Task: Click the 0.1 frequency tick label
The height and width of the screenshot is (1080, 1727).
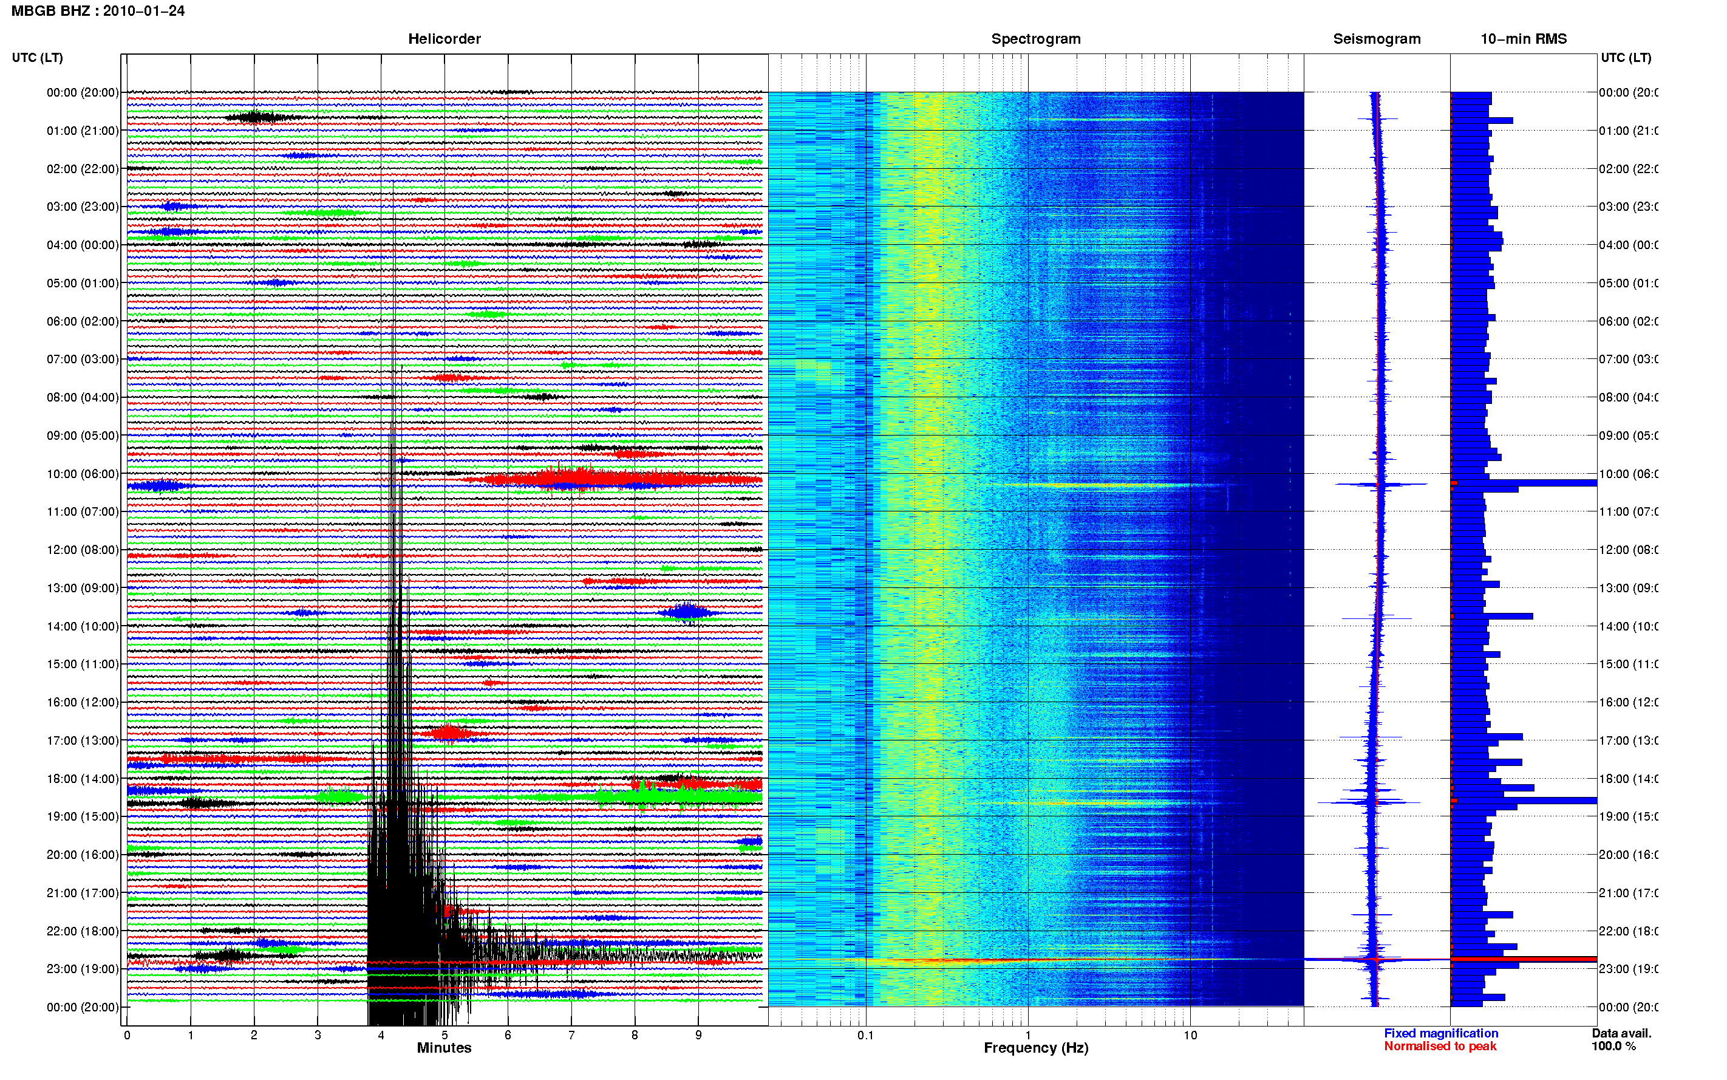Action: pos(865,1035)
